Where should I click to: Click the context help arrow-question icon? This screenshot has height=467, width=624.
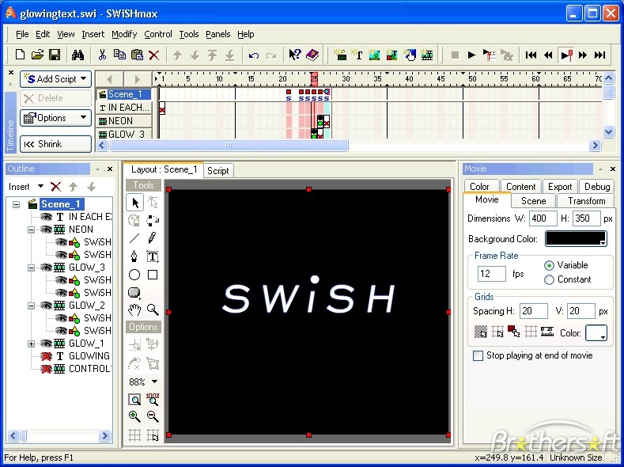point(295,55)
